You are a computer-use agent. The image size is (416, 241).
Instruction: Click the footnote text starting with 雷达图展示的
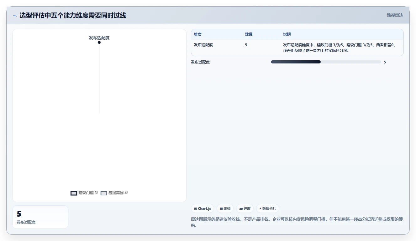click(x=297, y=222)
